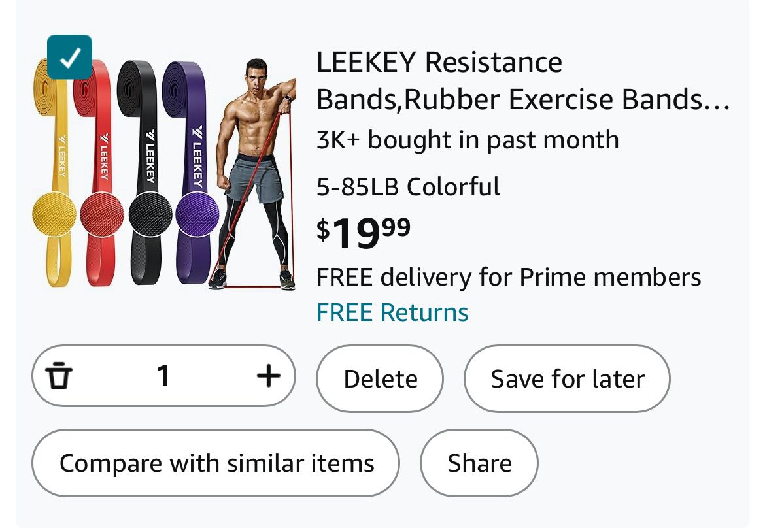Click the 3K+ bought in past month text
The width and height of the screenshot is (765, 528).
(467, 140)
